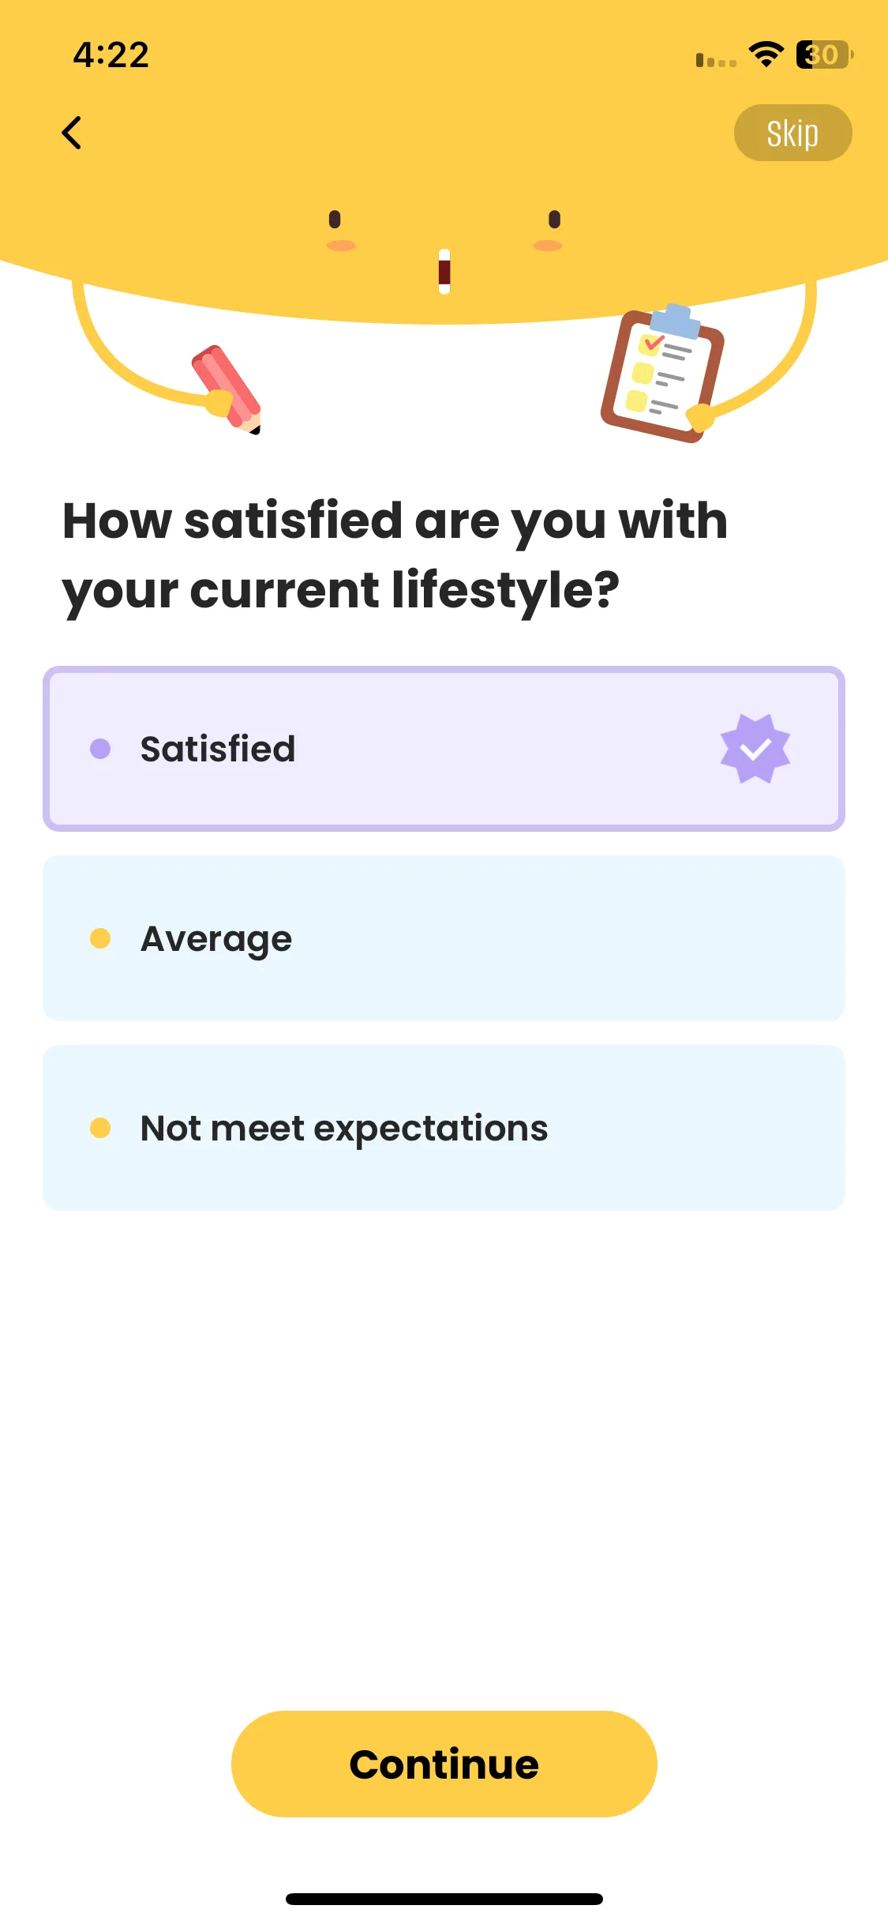Tap the 4:22 clock in status bar
Image resolution: width=888 pixels, height=1924 pixels.
pyautogui.click(x=111, y=55)
